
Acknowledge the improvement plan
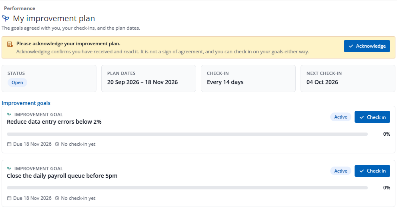click(367, 46)
